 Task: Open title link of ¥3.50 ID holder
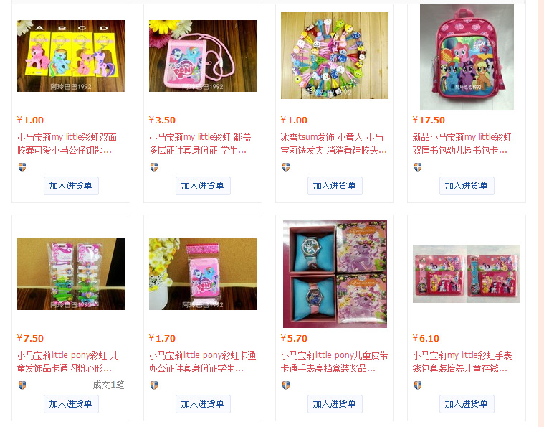click(x=200, y=144)
